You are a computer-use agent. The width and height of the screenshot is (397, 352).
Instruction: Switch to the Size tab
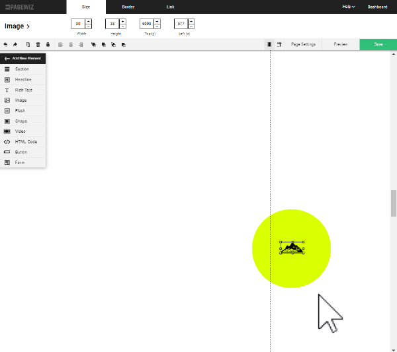click(x=86, y=7)
